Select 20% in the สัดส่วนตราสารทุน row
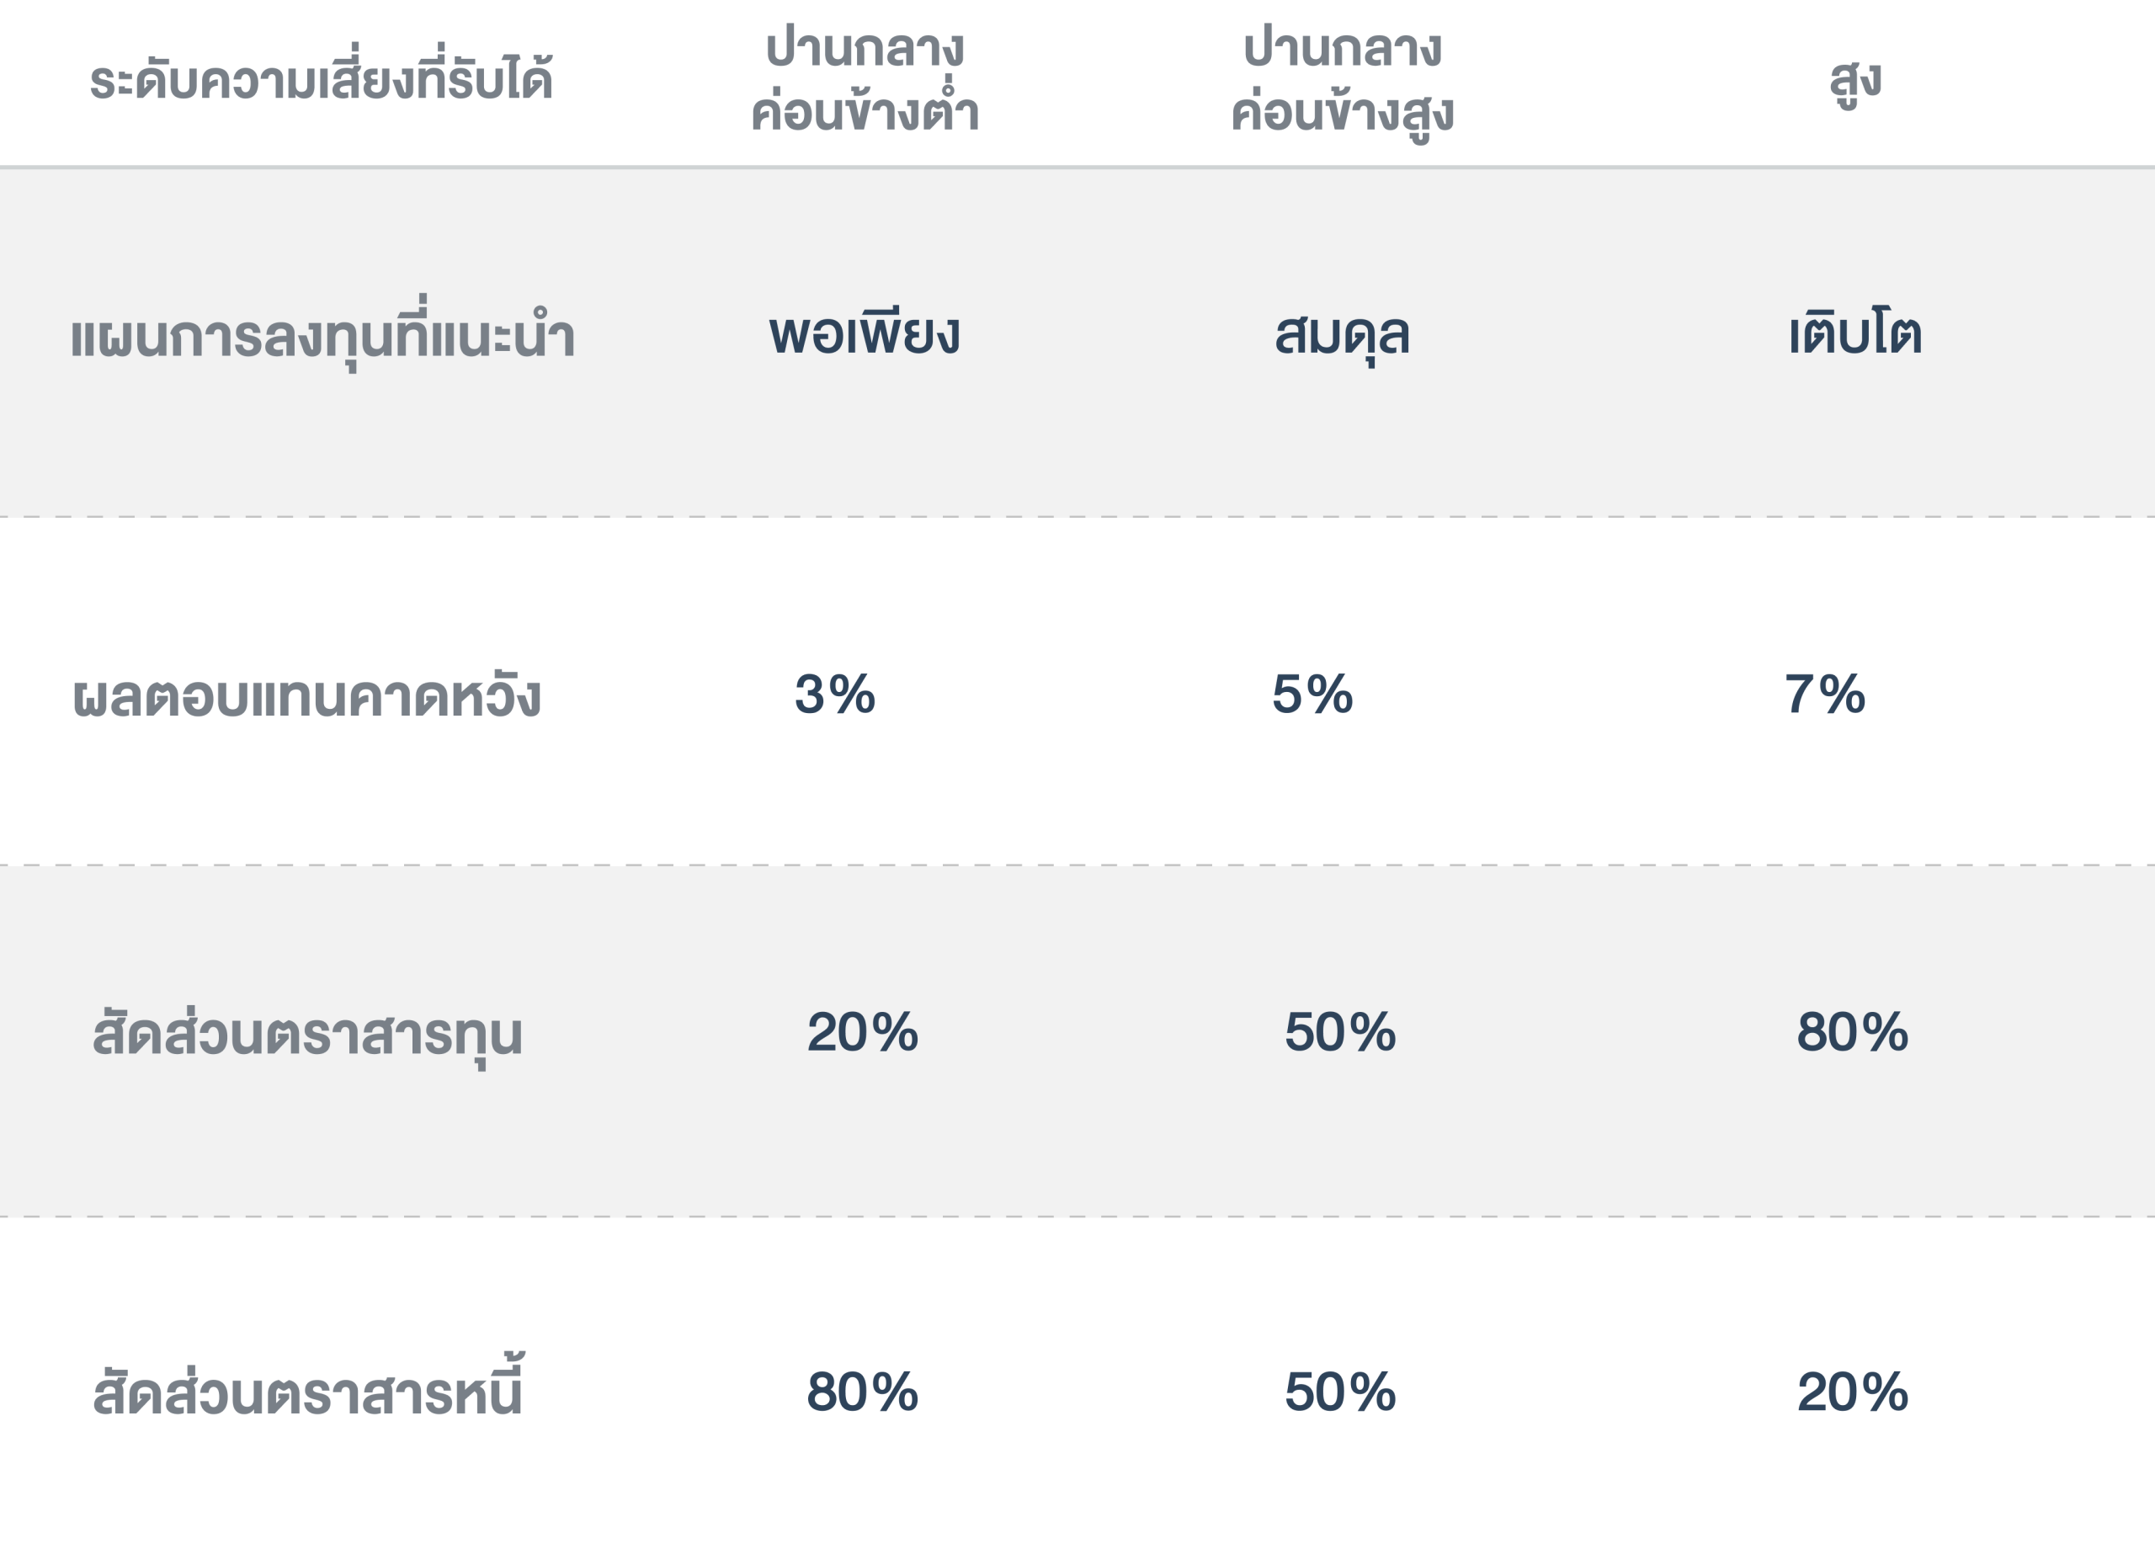 coord(863,1033)
